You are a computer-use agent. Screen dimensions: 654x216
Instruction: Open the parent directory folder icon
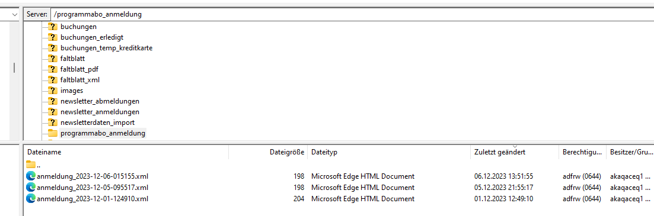(x=31, y=165)
